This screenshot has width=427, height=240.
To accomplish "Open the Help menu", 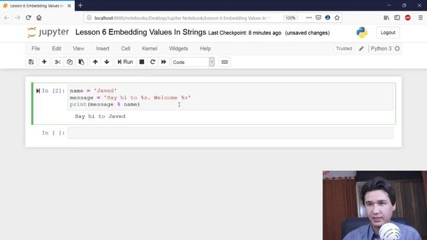I will (205, 49).
